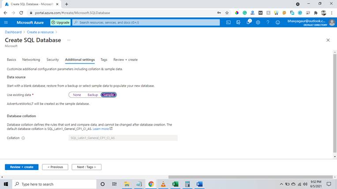Open the volume control in system tray

point(305,184)
